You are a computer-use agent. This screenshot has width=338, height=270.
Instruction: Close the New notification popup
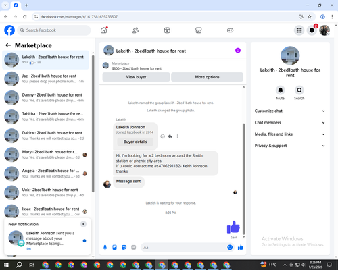point(83,224)
